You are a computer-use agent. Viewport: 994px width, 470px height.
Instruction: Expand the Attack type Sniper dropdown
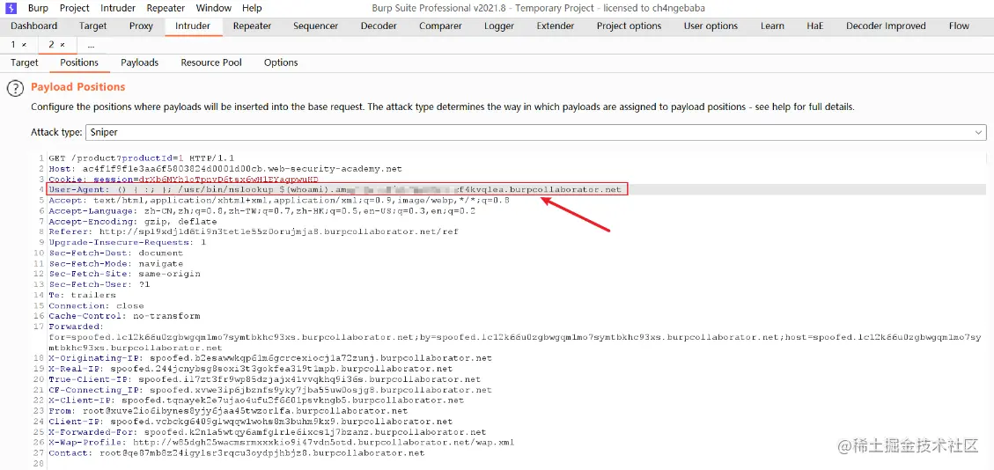tap(535, 132)
